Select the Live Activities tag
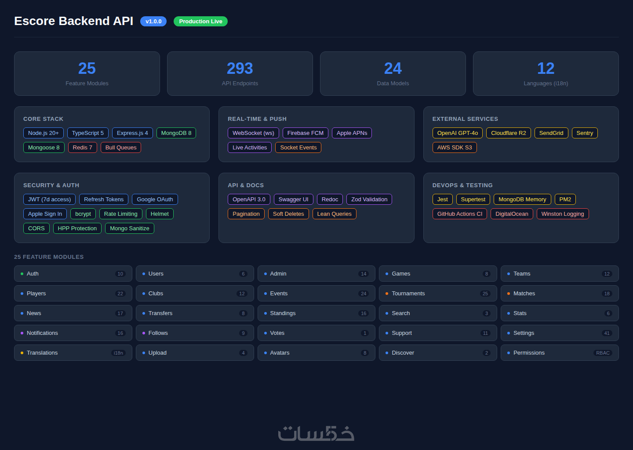 tap(250, 147)
